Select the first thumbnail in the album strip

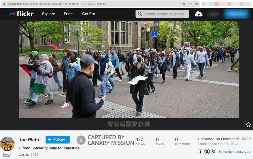(x=110, y=124)
